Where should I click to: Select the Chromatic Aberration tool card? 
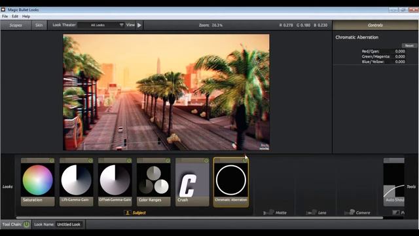pyautogui.click(x=231, y=182)
